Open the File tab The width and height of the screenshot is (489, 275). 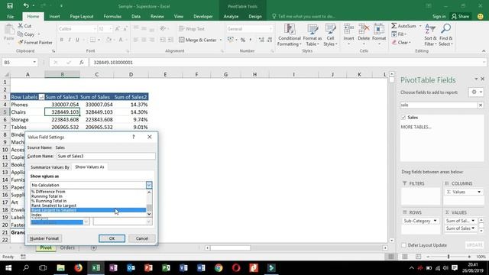click(x=10, y=16)
